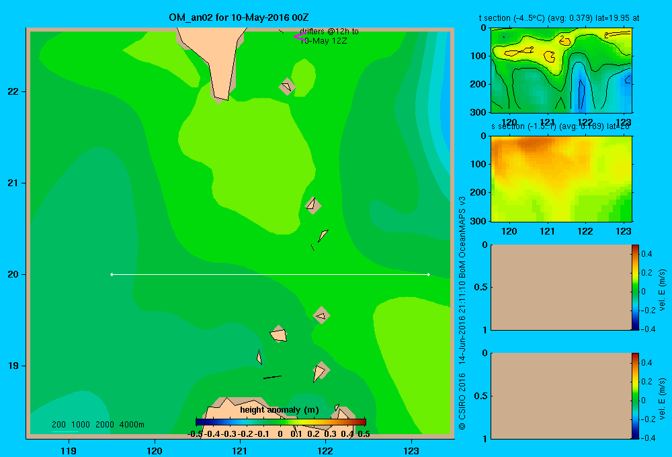Click the '10-May 12Z' drifter date label
The image size is (672, 457).
(x=324, y=41)
